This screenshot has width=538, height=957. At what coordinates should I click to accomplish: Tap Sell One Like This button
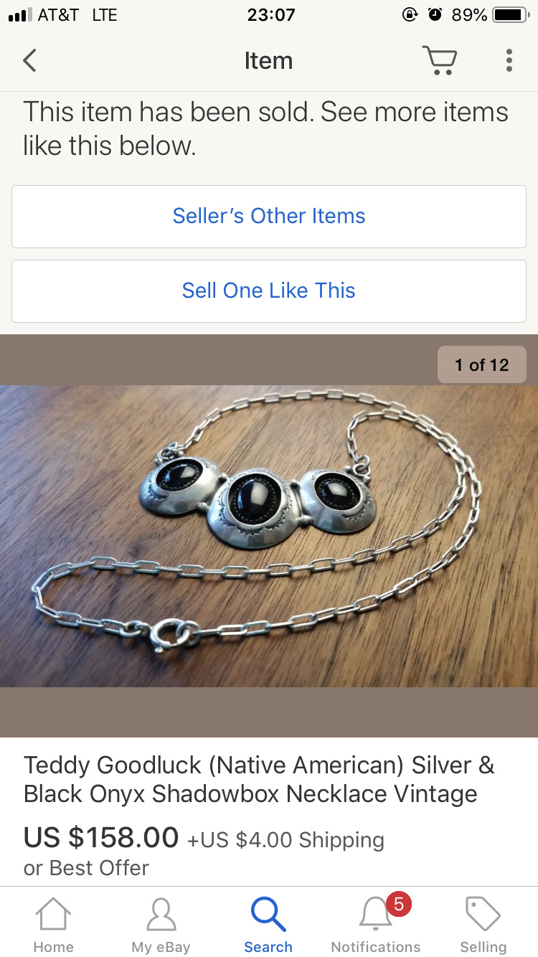tap(269, 291)
